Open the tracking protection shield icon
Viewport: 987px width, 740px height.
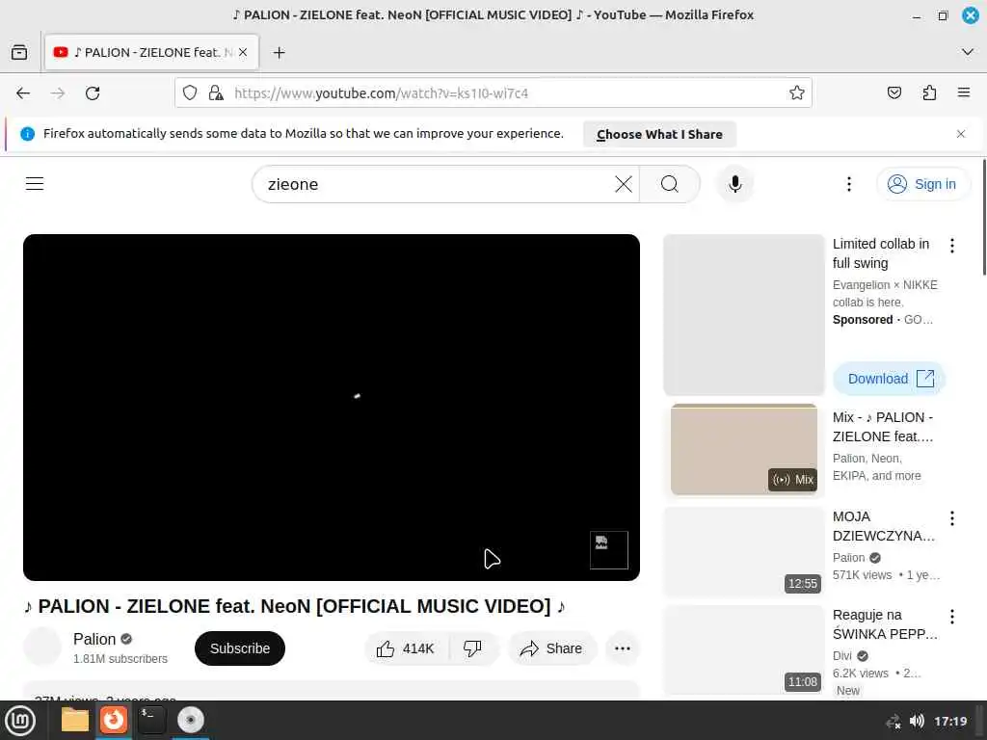click(190, 93)
